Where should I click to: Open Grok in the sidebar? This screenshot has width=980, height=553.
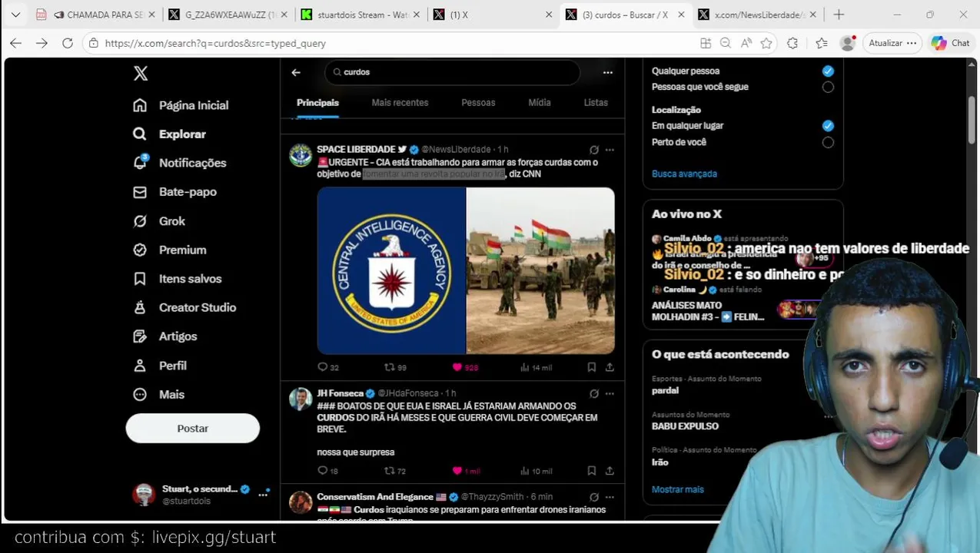159,221
